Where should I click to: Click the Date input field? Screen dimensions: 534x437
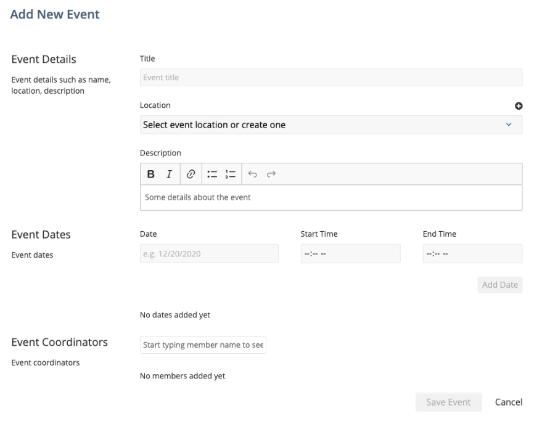pos(209,253)
